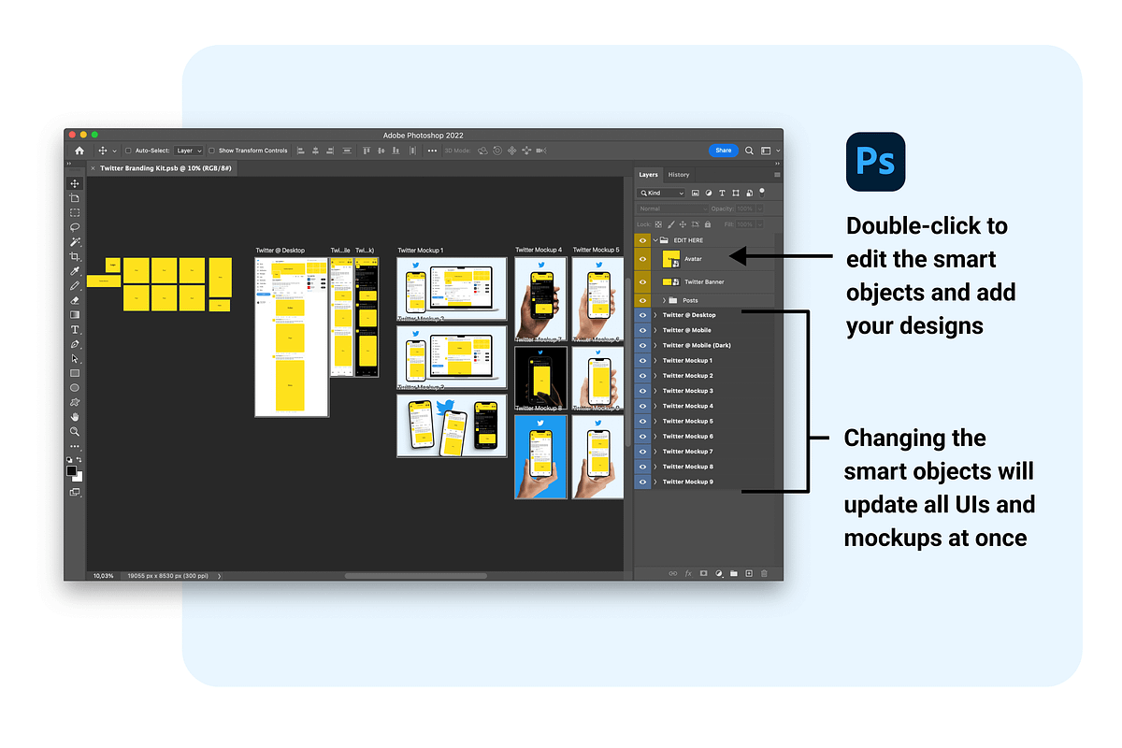
Task: Add a layer mask from panel footer
Action: tap(703, 573)
